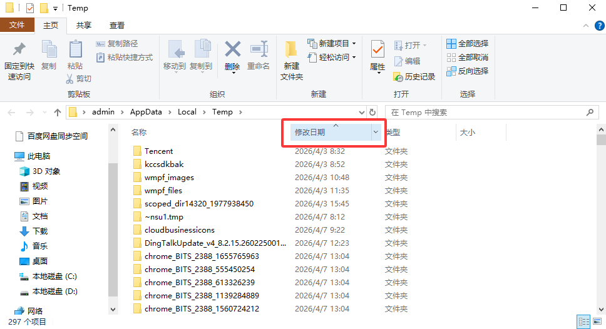
Task: Open the Properties (属性) icon
Action: (x=377, y=49)
